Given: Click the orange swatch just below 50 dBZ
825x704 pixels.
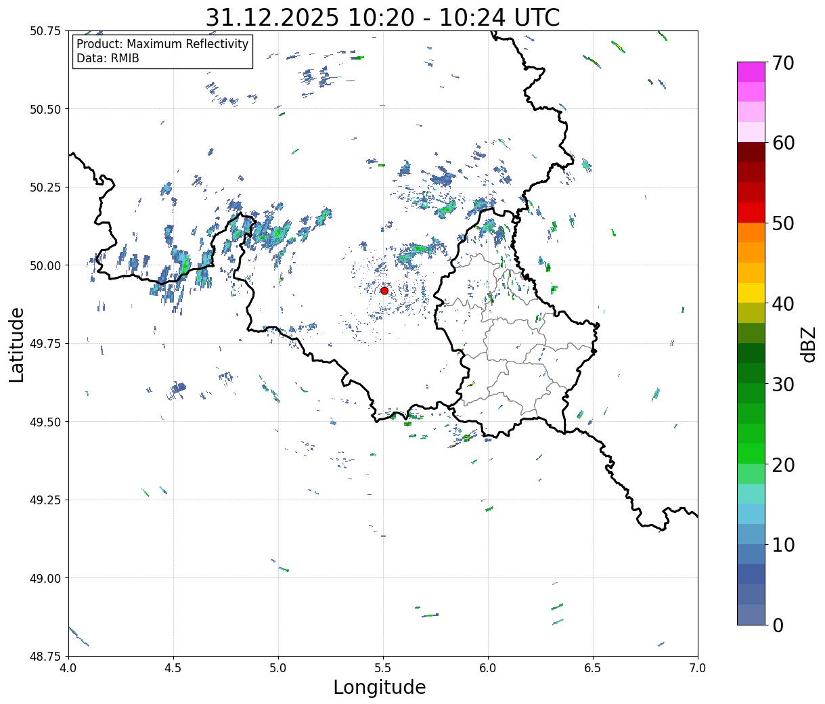Looking at the screenshot, I should (x=751, y=232).
